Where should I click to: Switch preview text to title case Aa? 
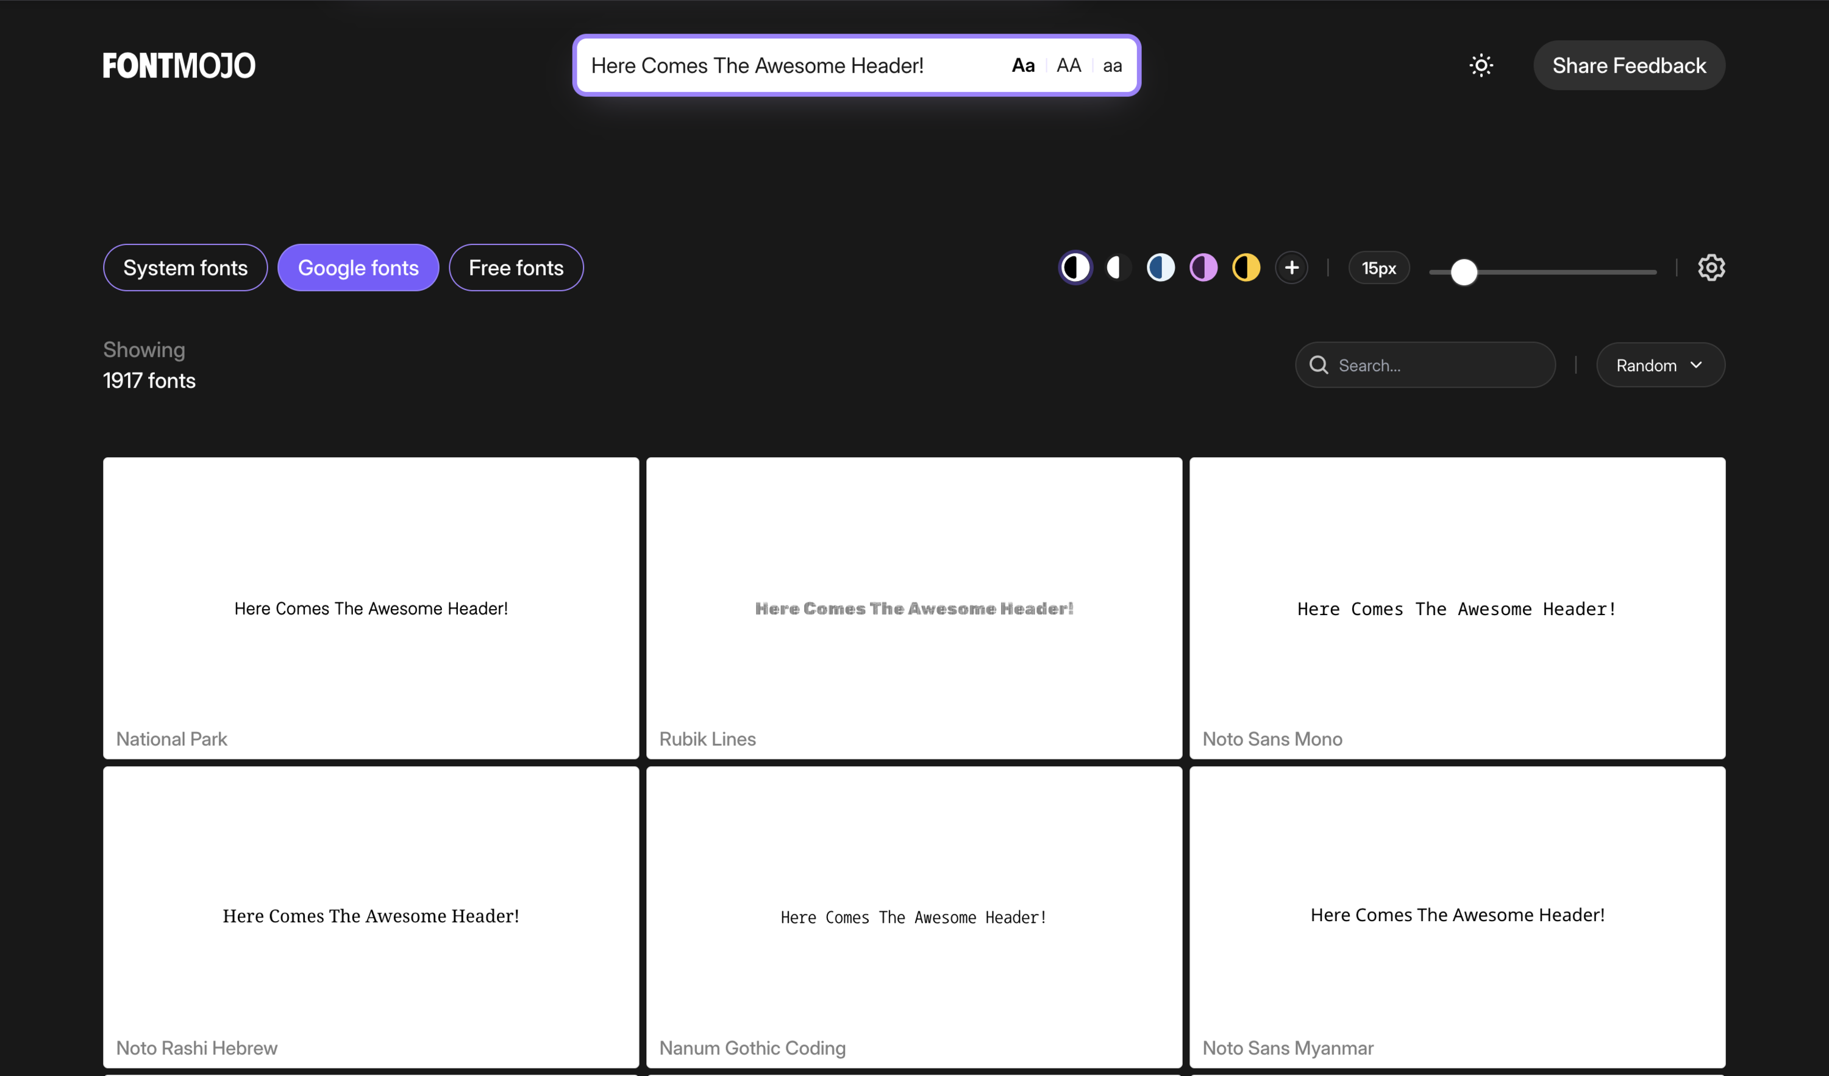(x=1022, y=65)
